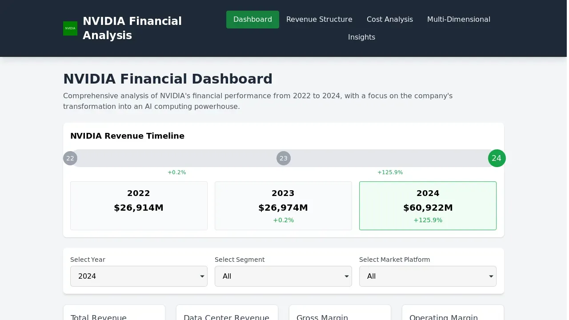This screenshot has width=569, height=320.
Task: Open the Select Year dropdown
Action: tap(139, 276)
